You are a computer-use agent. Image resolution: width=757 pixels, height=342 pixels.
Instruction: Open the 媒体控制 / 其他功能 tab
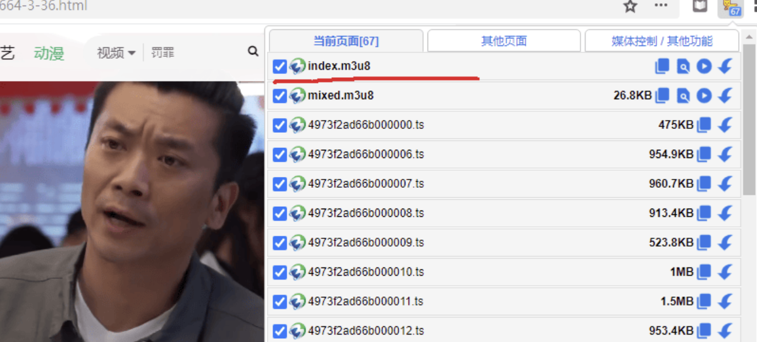[662, 41]
